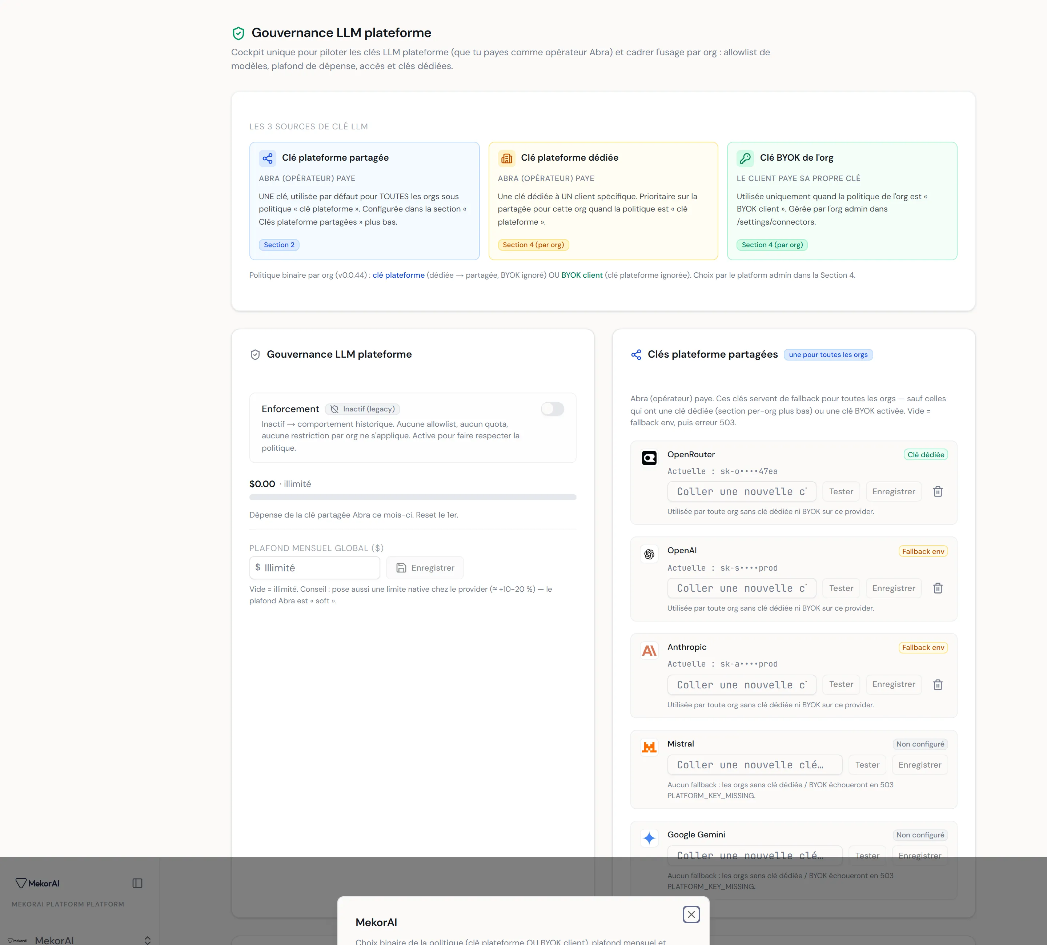Click the key icon in the Clé BYOK de l'org card
1047x945 pixels.
click(745, 158)
